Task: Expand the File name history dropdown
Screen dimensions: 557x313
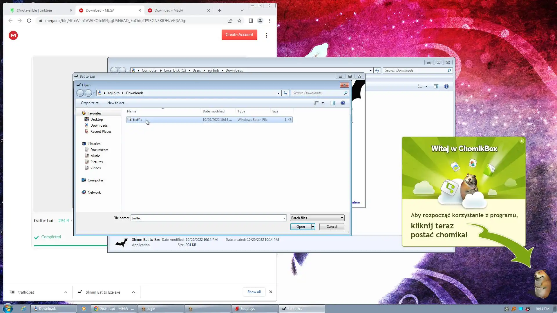Action: tap(284, 218)
